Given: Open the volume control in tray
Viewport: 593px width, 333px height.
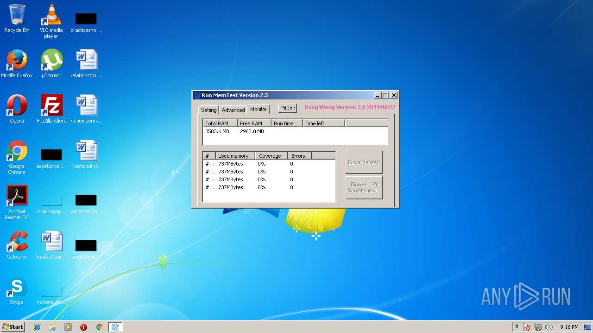Looking at the screenshot, I should 549,327.
